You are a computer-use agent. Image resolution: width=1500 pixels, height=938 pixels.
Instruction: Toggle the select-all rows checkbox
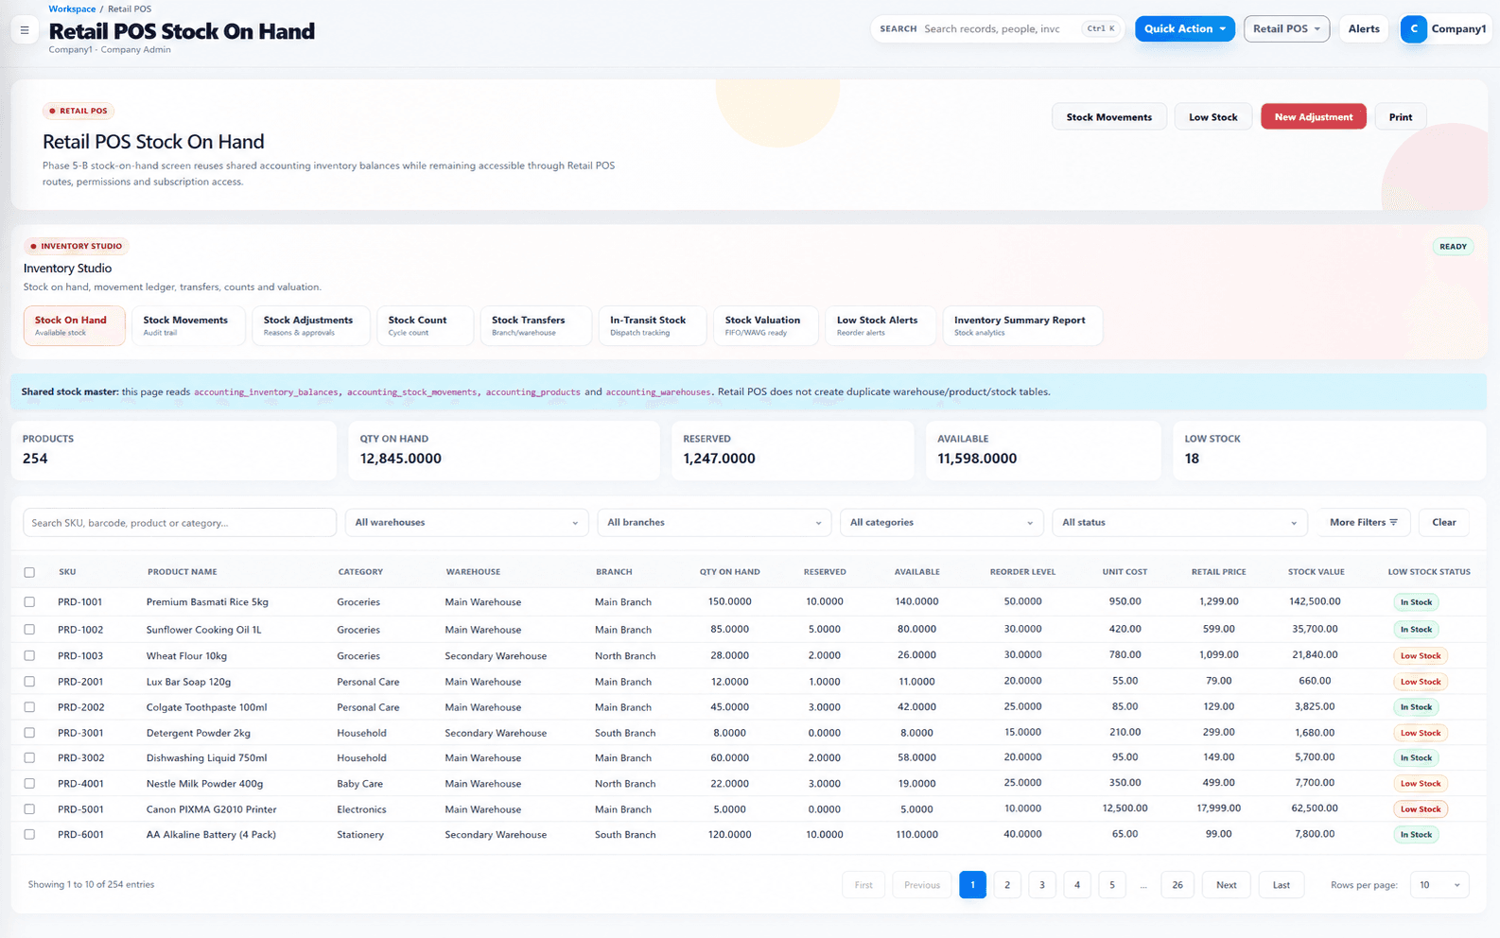[x=29, y=572]
